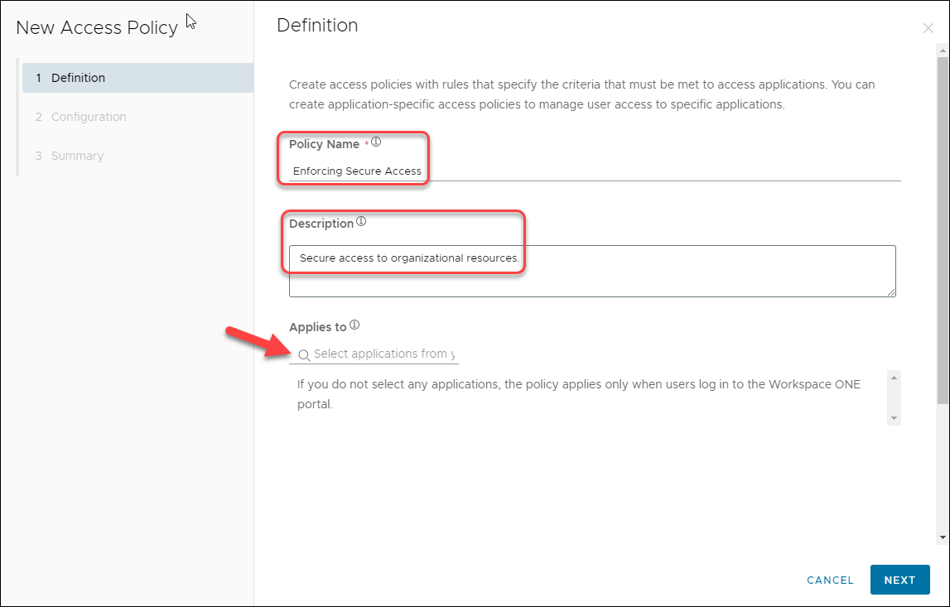The height and width of the screenshot is (607, 950).
Task: Click the Description info icon
Action: coord(361,222)
